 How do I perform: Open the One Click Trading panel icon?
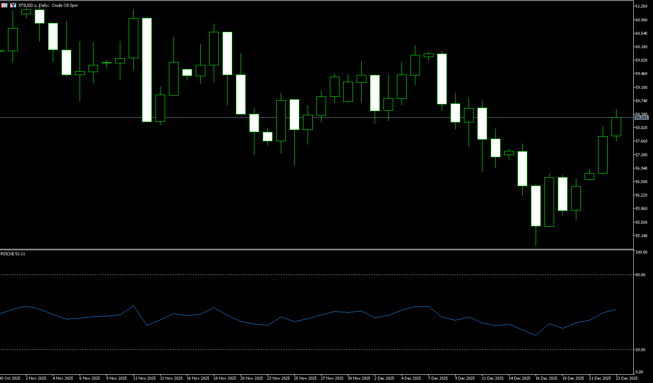(x=13, y=5)
